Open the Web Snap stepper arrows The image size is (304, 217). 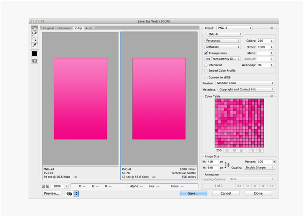click(272, 65)
